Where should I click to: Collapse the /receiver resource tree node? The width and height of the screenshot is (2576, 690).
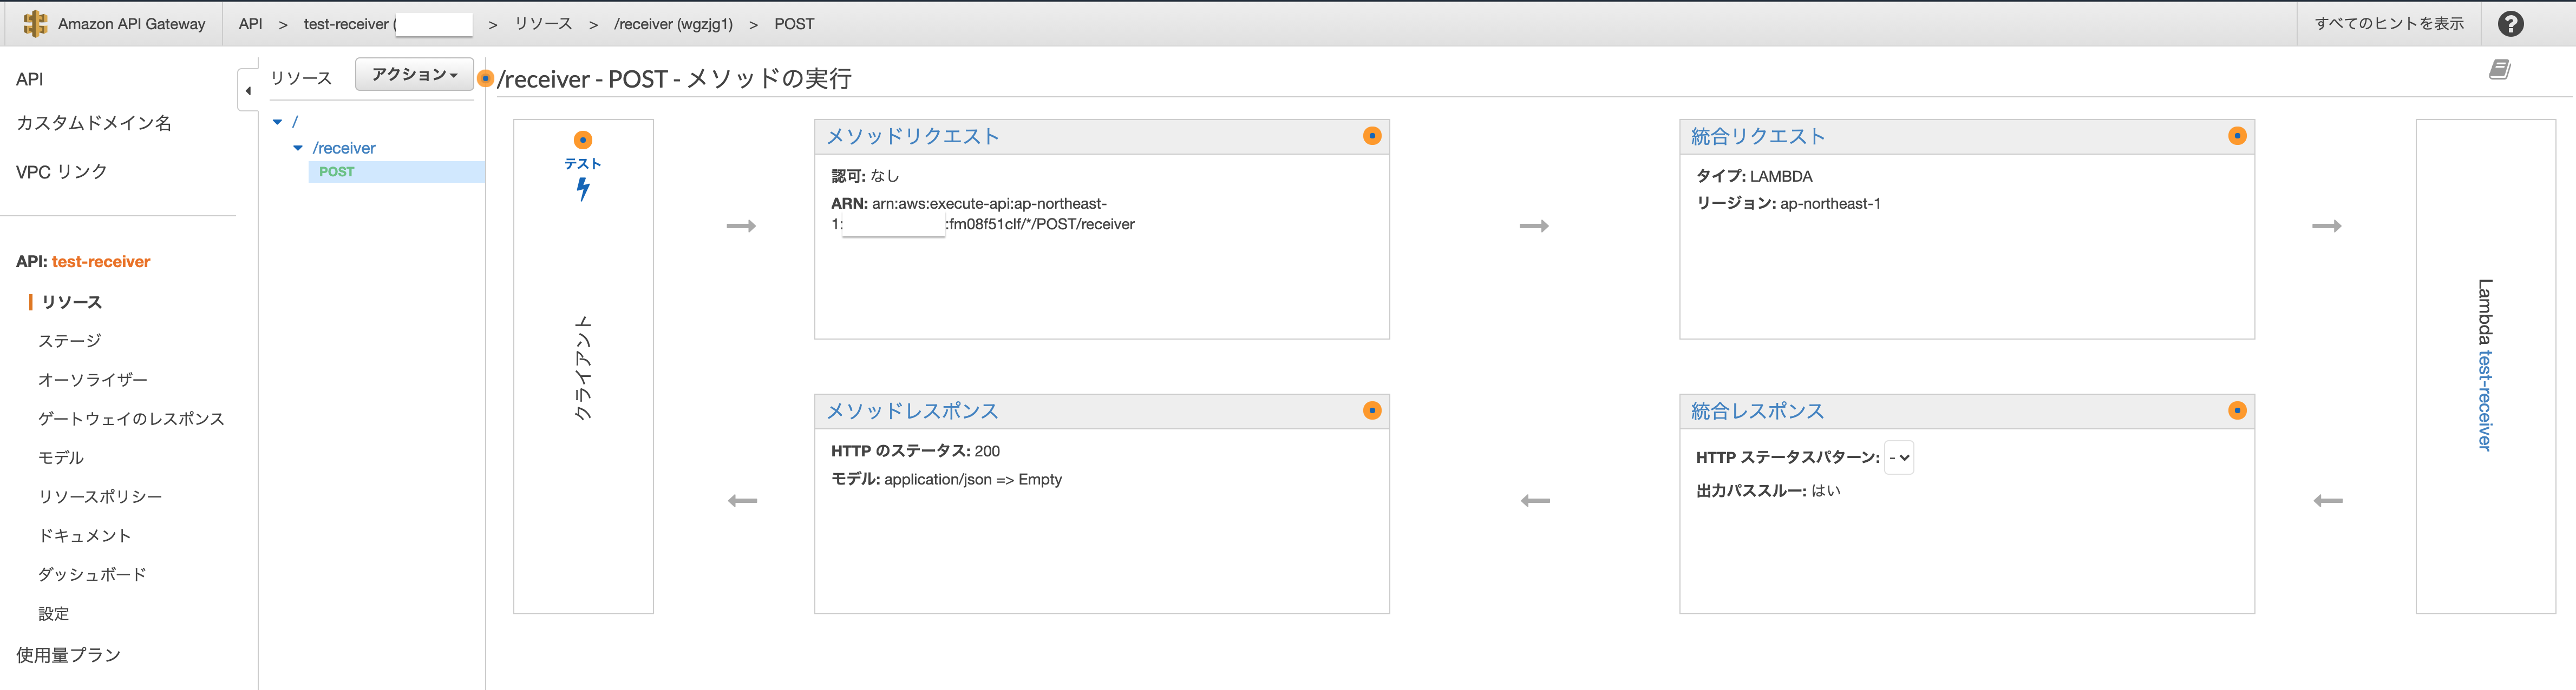coord(298,148)
